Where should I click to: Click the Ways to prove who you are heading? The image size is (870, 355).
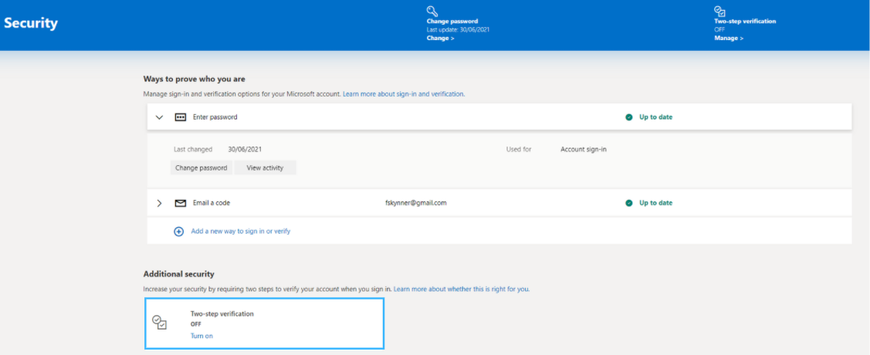pyautogui.click(x=195, y=79)
